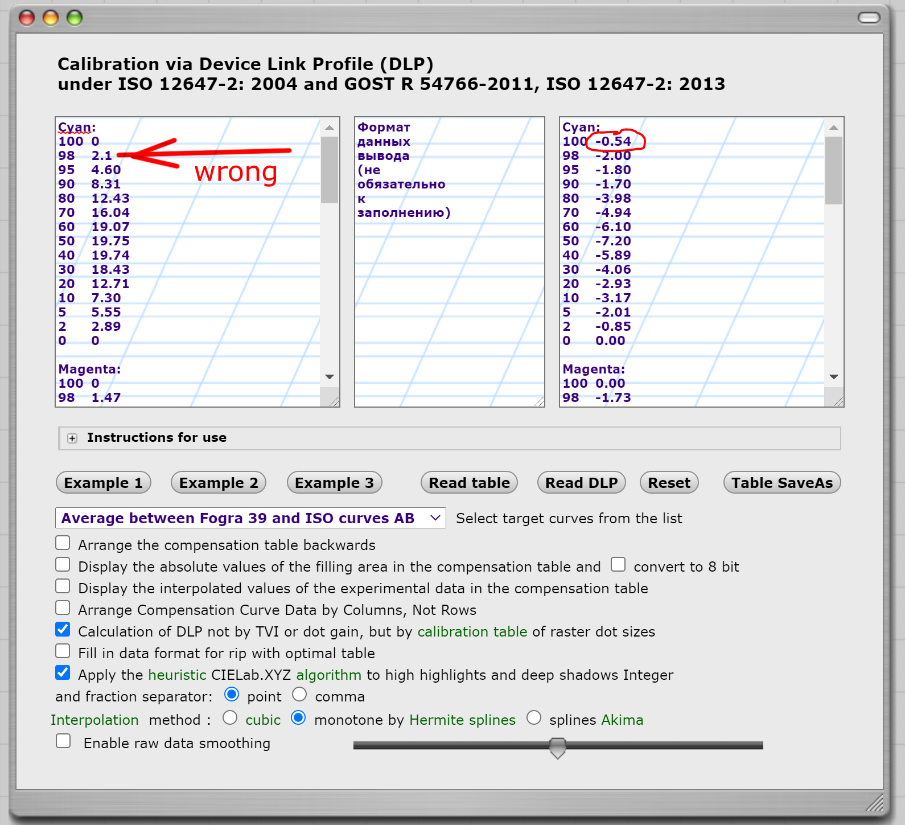
Task: Reset the form with Reset button
Action: coord(669,483)
